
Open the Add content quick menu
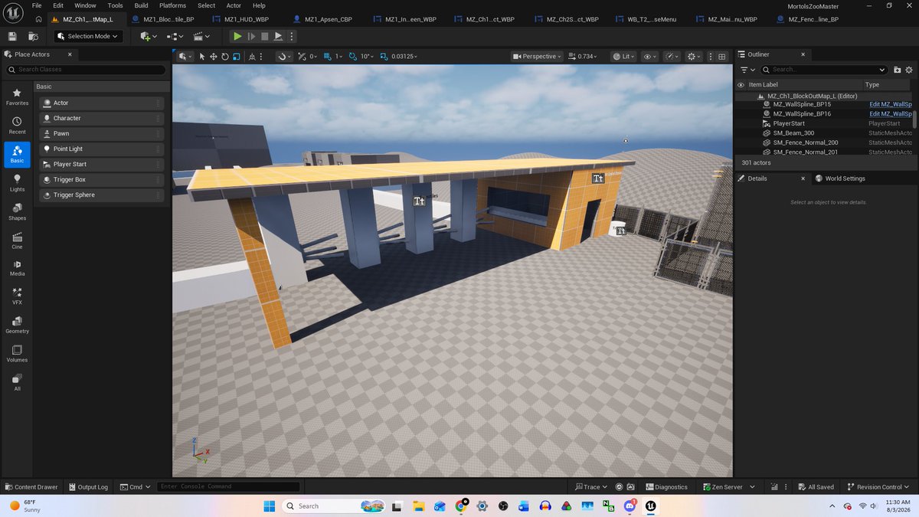coord(149,36)
